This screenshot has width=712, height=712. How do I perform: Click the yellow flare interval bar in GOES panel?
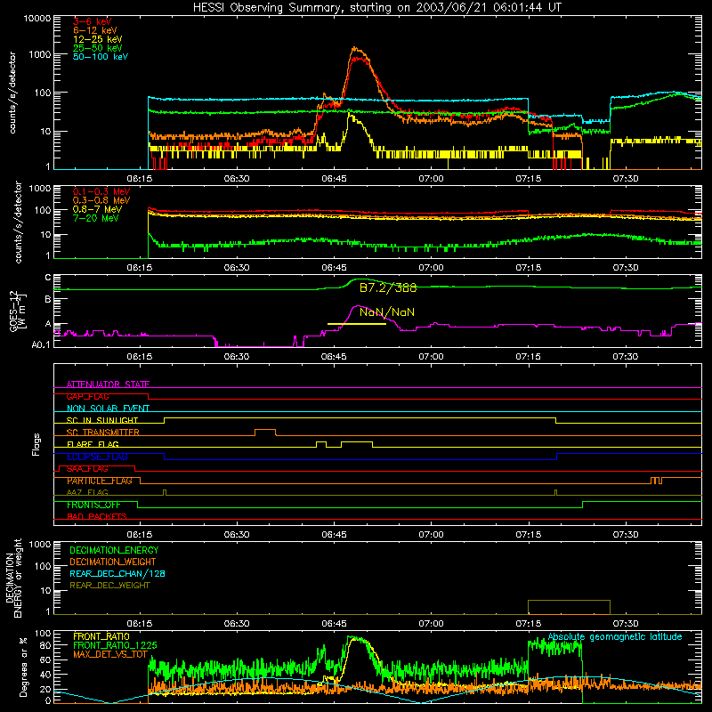coord(357,324)
